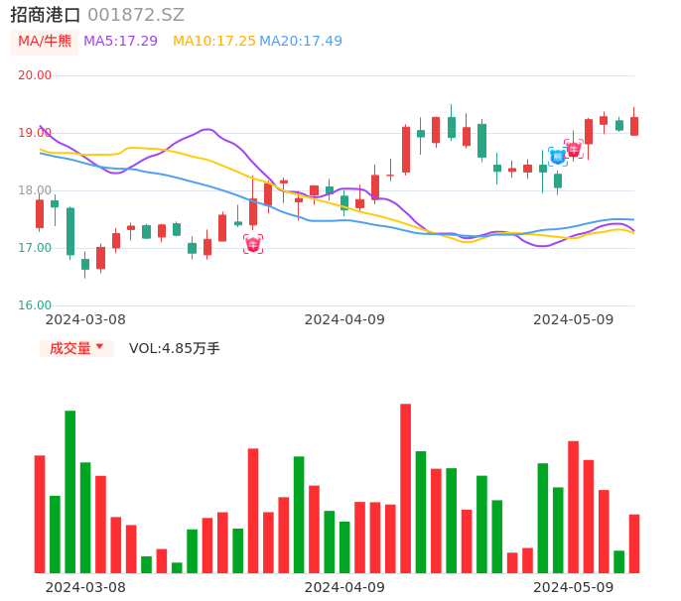Click the stock code 001872.SZ
The image size is (681, 601).
coord(136,15)
